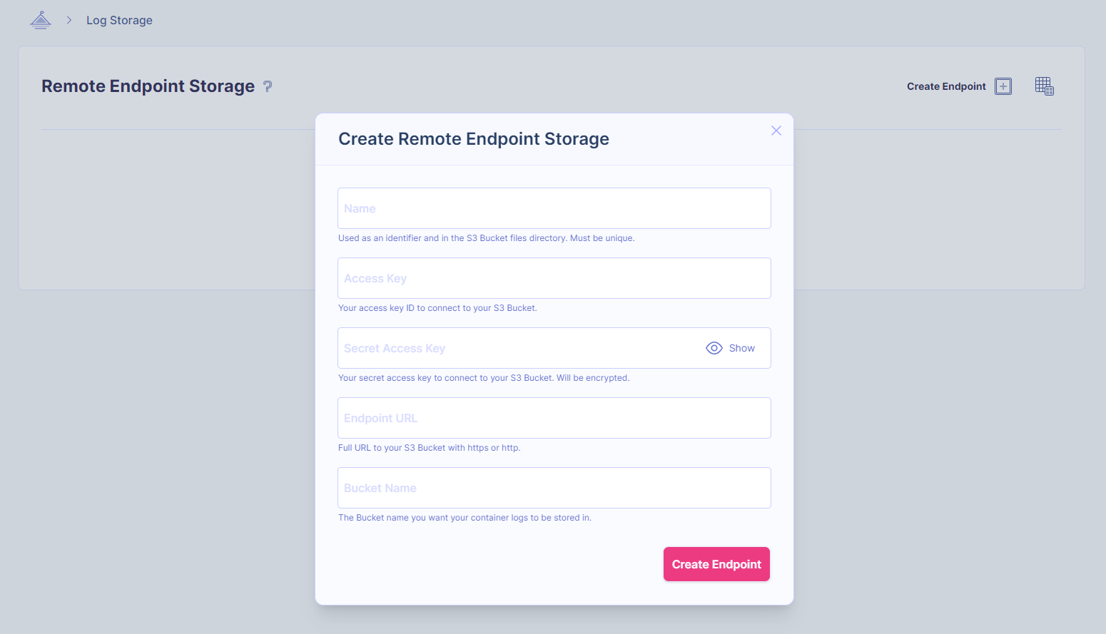This screenshot has height=634, width=1106.
Task: Click the plus icon beside Create Endpoint
Action: (1003, 86)
